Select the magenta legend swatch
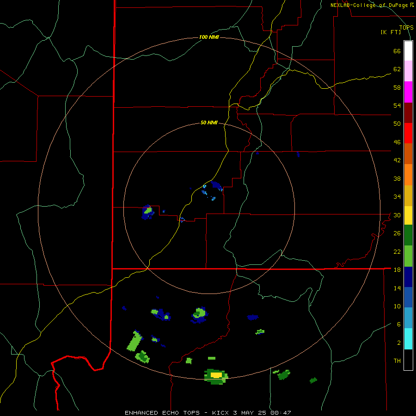The height and width of the screenshot is (416, 416). click(x=408, y=92)
